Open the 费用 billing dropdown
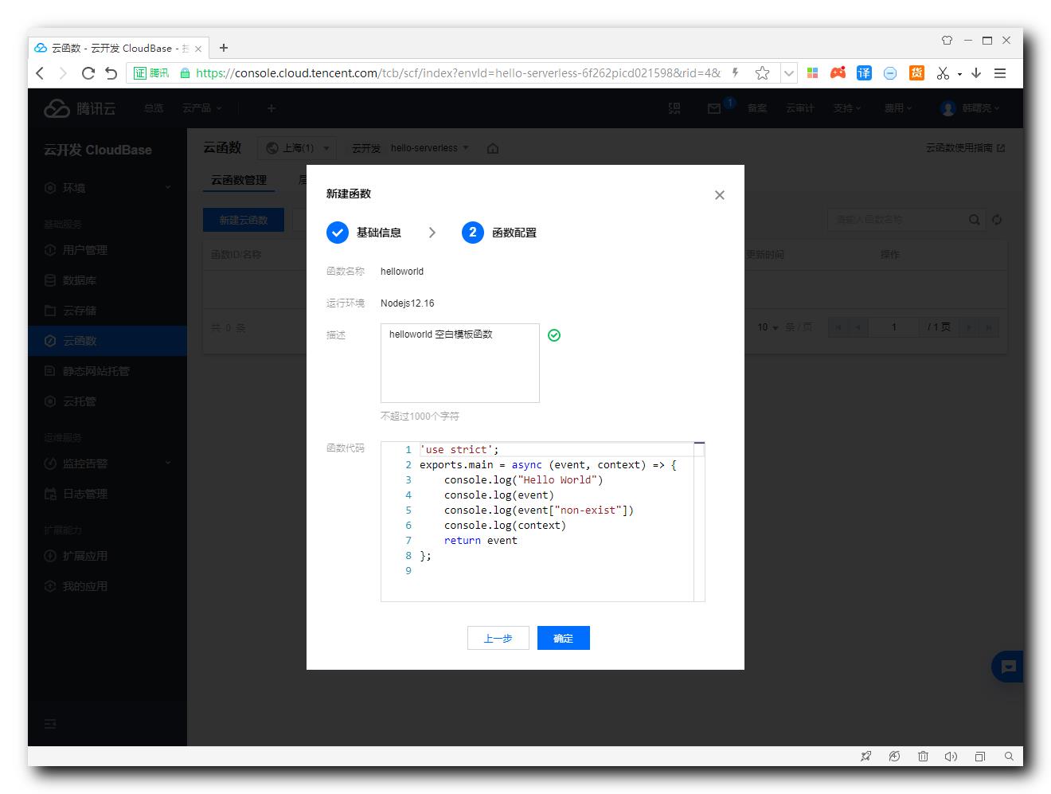Image resolution: width=1051 pixels, height=794 pixels. click(x=898, y=108)
